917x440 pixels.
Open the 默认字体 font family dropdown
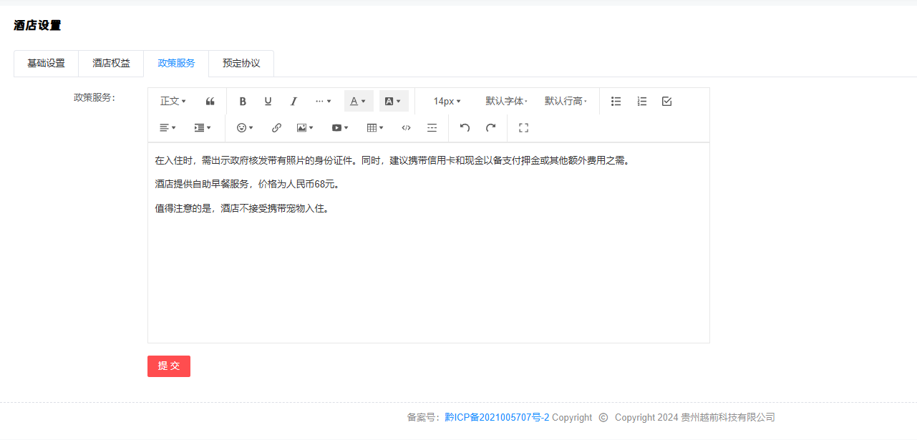coord(506,102)
